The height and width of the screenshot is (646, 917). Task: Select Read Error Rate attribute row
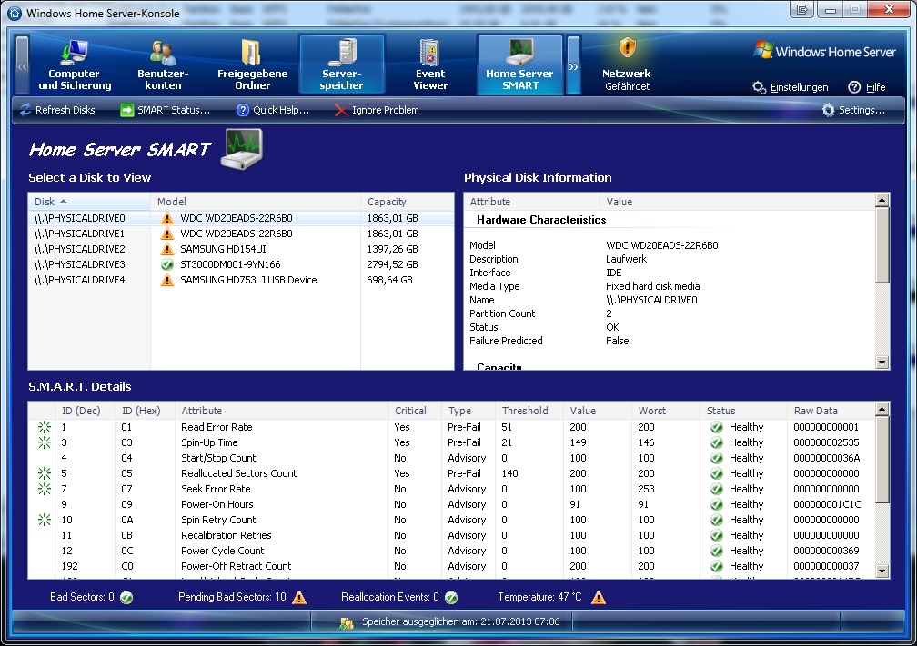(x=451, y=427)
